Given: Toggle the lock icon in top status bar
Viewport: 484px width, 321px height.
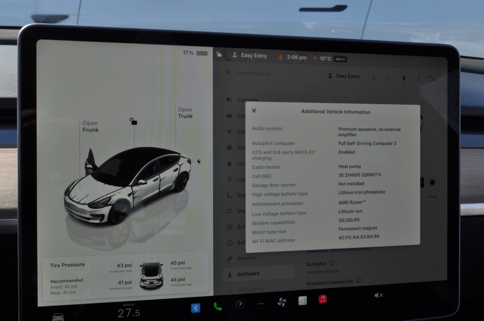Looking at the screenshot, I should 219,54.
